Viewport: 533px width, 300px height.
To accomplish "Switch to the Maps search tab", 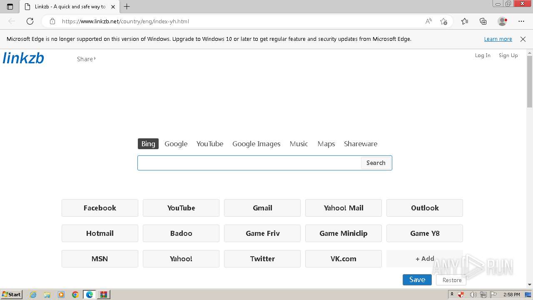I will tap(326, 144).
